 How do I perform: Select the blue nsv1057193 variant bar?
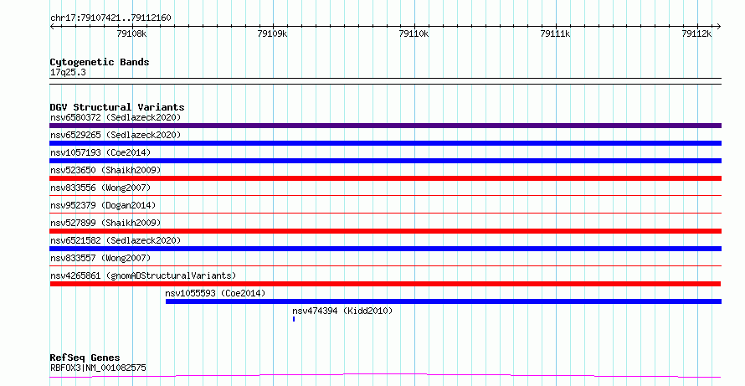385,161
